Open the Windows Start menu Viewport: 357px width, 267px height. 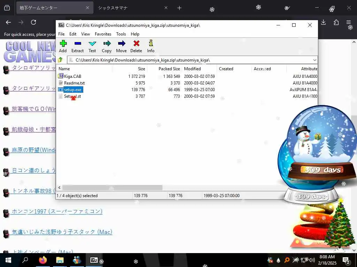tap(8, 260)
